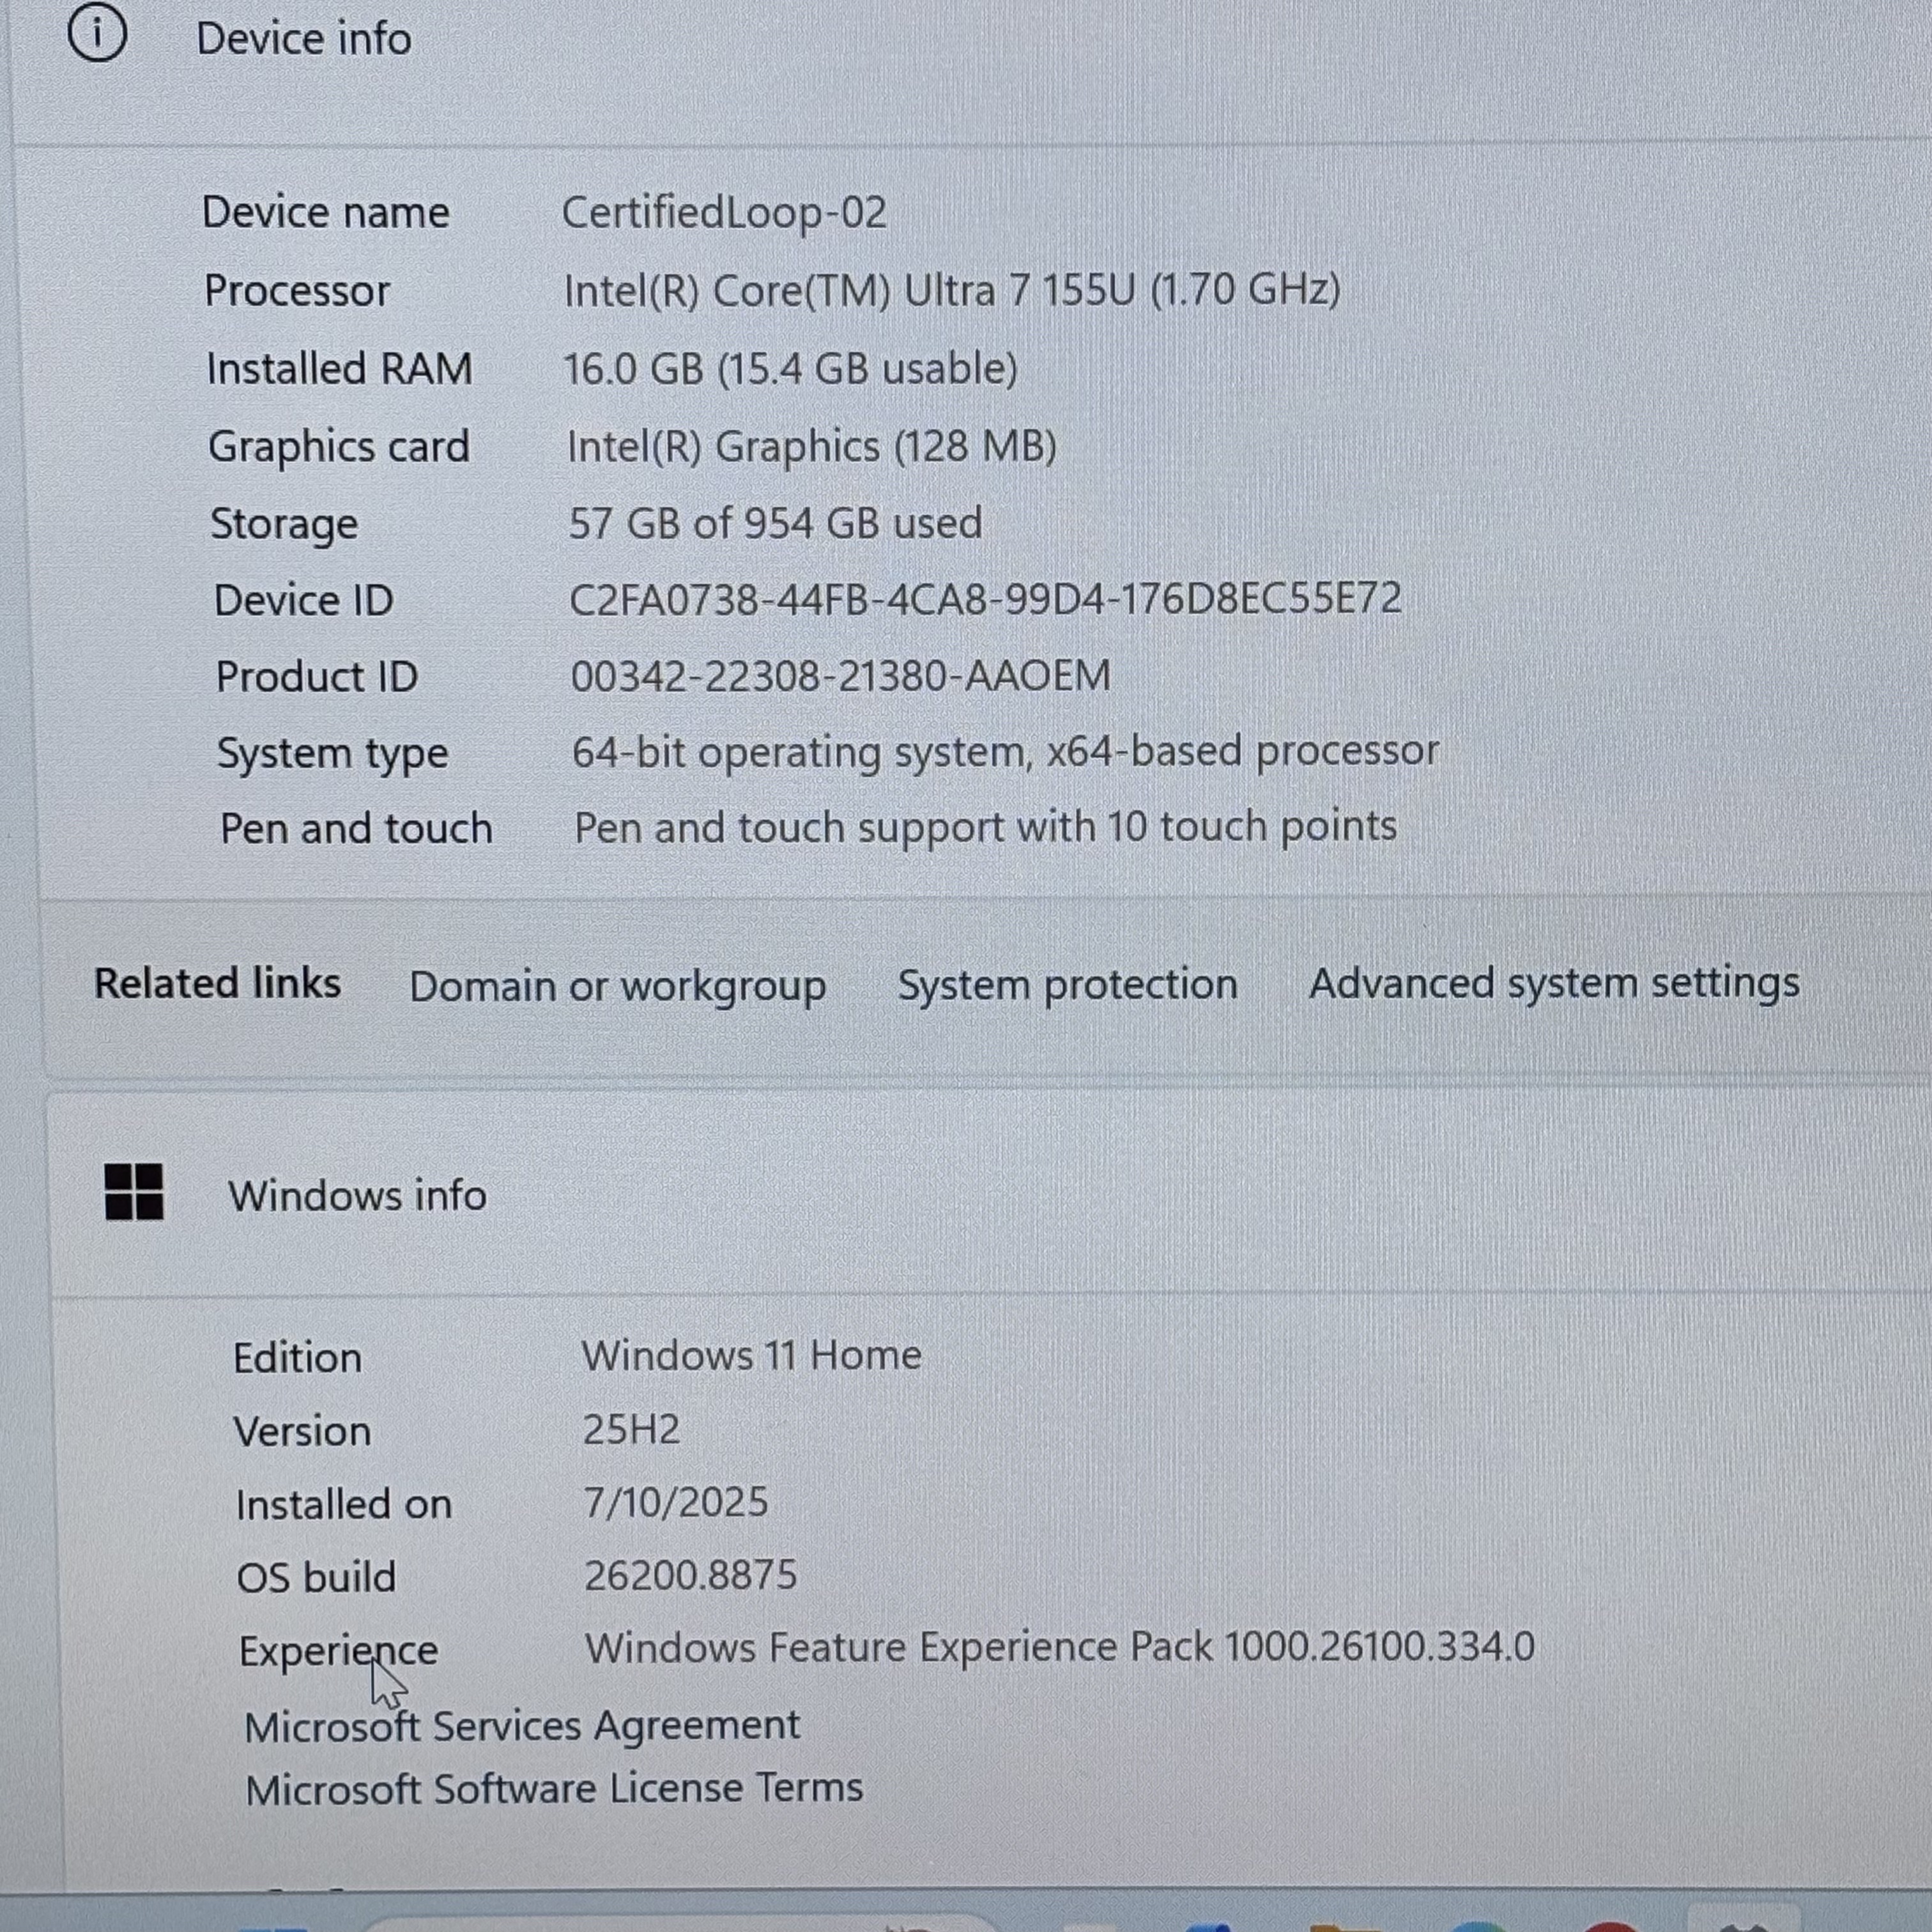This screenshot has height=1932, width=1932.
Task: Click the Version label
Action: 303,1431
